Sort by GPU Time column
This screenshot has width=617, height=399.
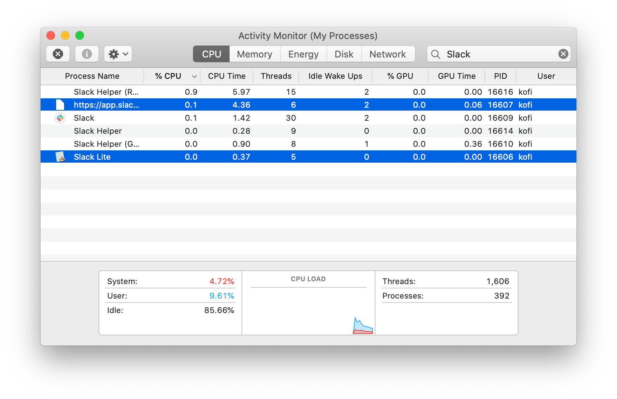pyautogui.click(x=457, y=76)
